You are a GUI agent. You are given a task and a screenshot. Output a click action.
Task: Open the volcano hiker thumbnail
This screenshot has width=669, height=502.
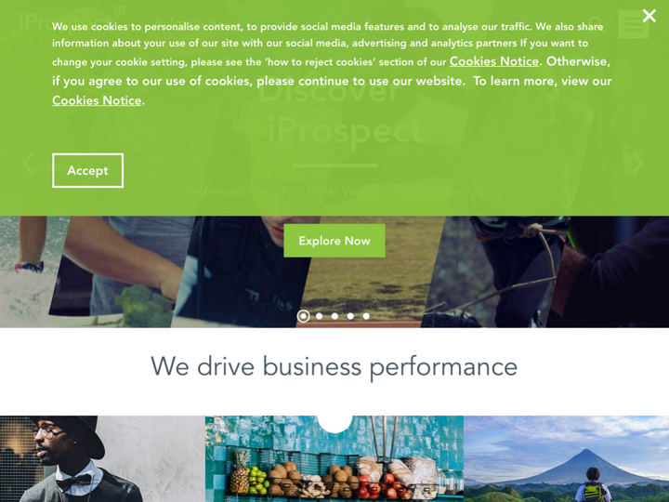(x=567, y=459)
